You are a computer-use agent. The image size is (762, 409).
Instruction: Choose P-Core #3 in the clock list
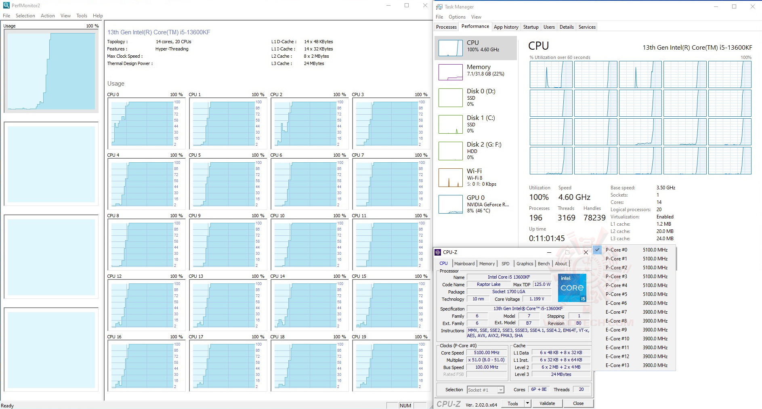click(x=634, y=277)
